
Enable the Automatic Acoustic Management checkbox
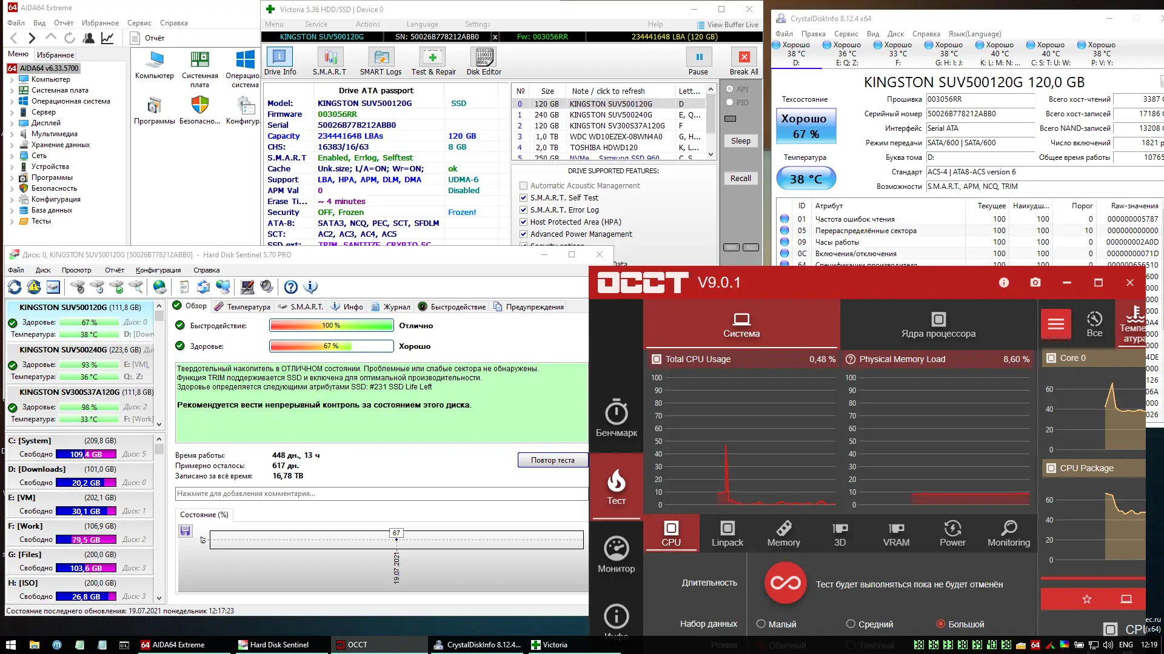[x=523, y=186]
